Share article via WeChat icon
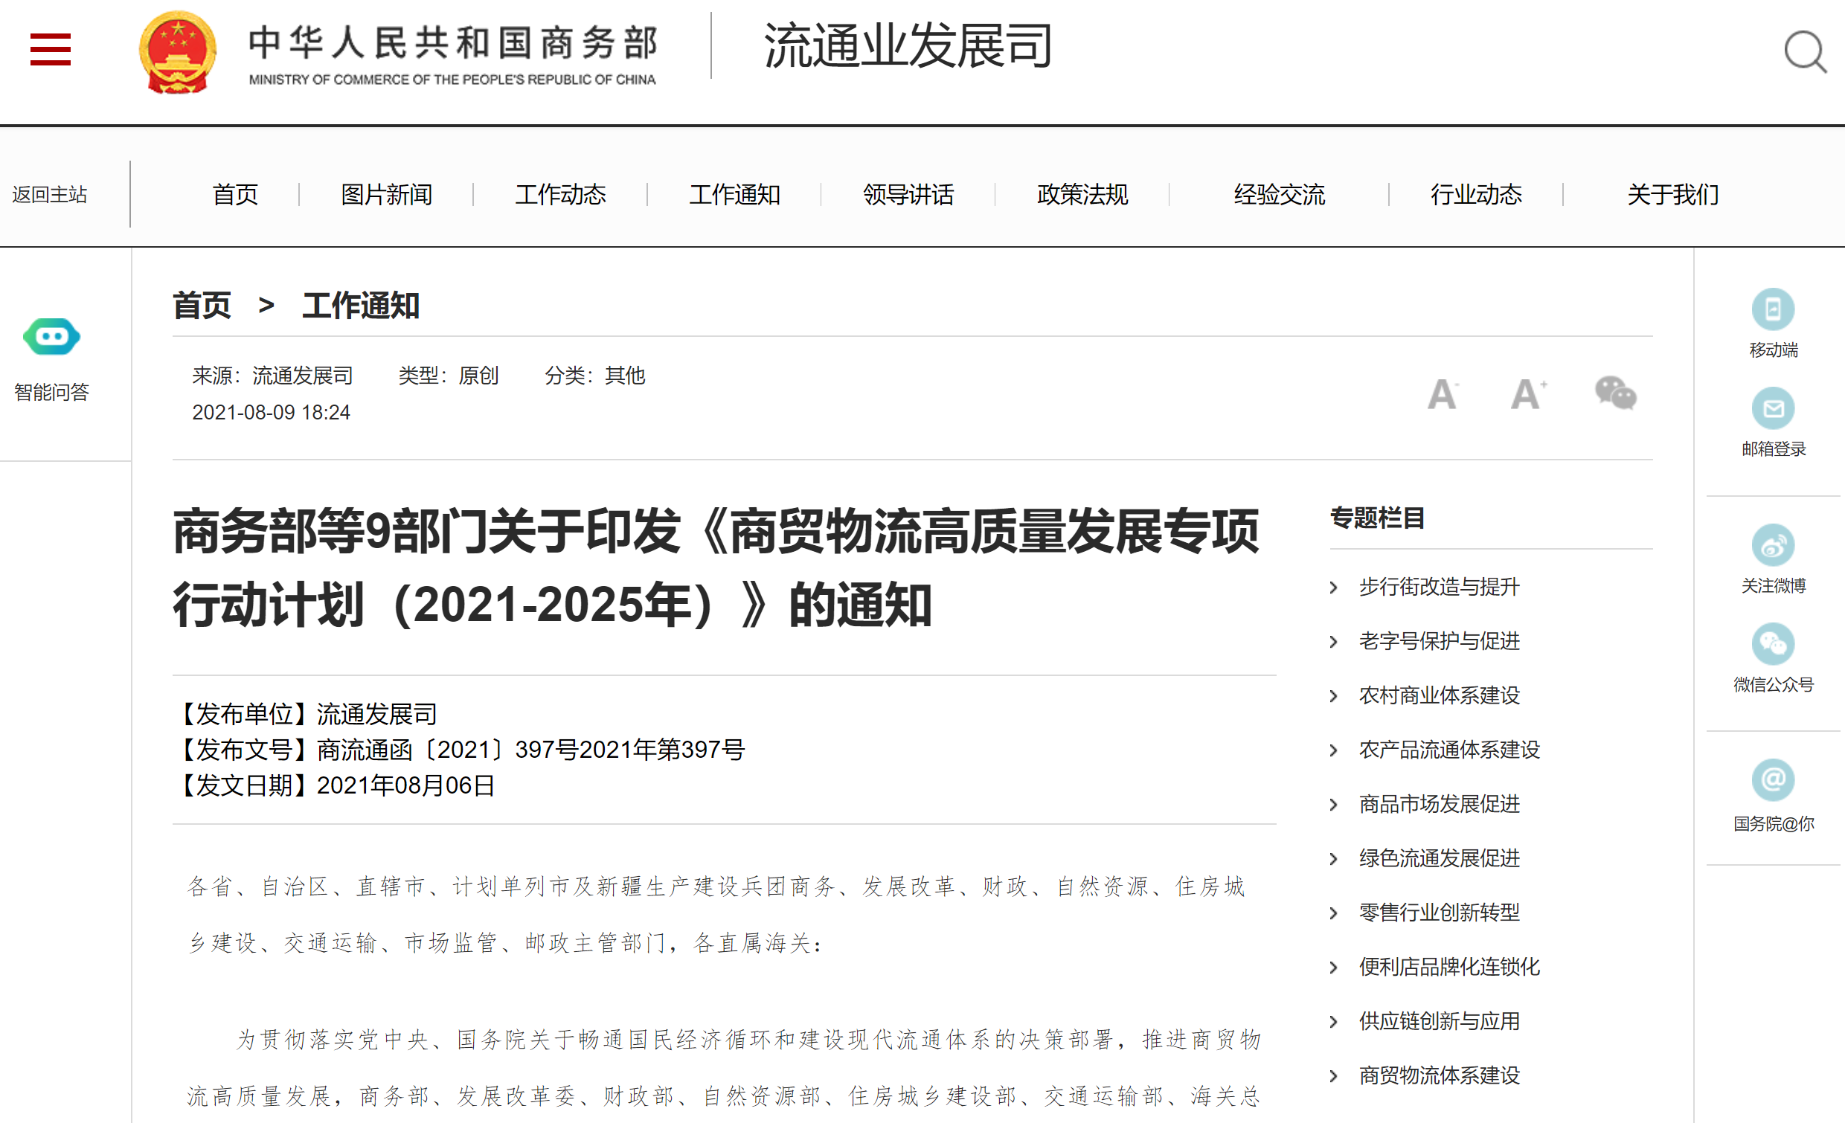This screenshot has width=1845, height=1123. click(1615, 393)
